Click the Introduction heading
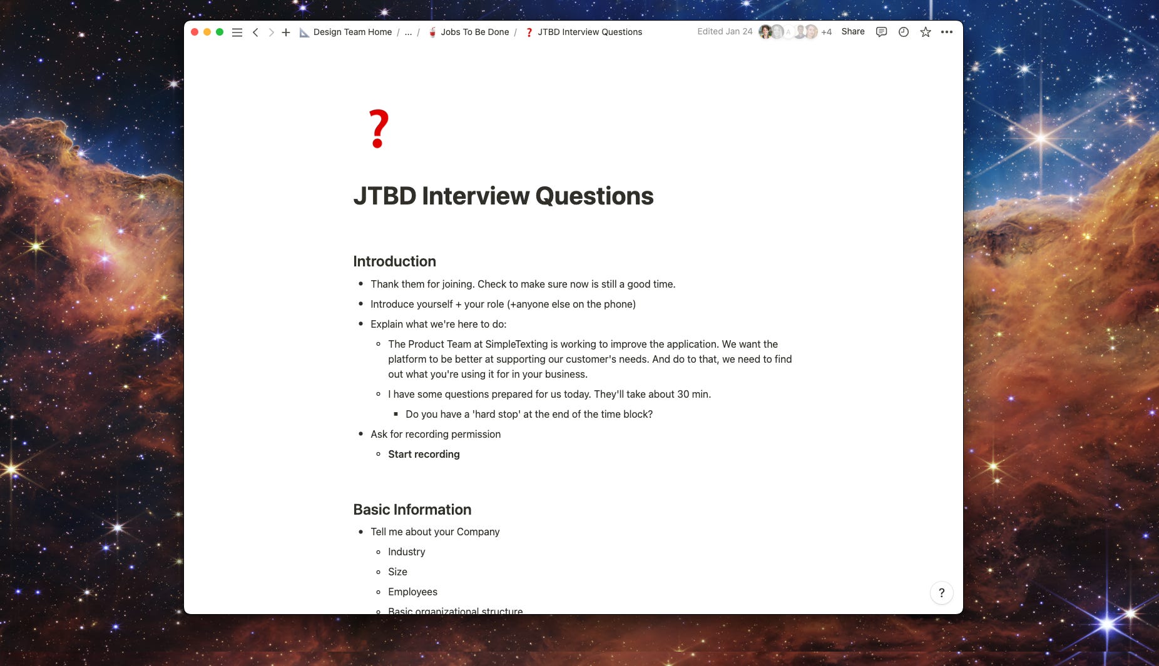This screenshot has width=1159, height=666. (x=394, y=261)
